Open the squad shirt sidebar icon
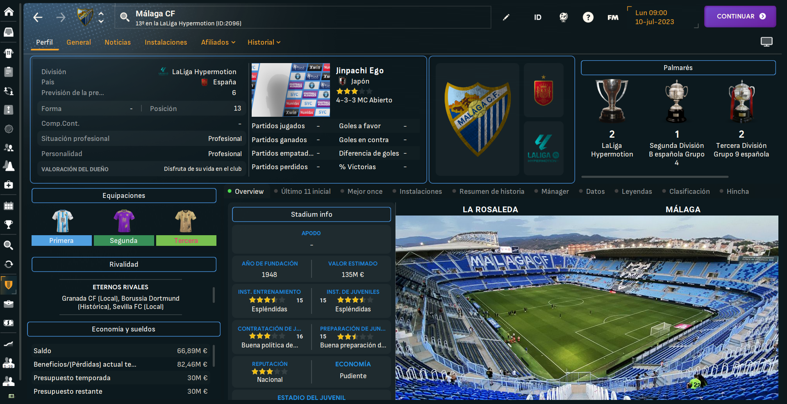The width and height of the screenshot is (787, 404). click(x=9, y=53)
